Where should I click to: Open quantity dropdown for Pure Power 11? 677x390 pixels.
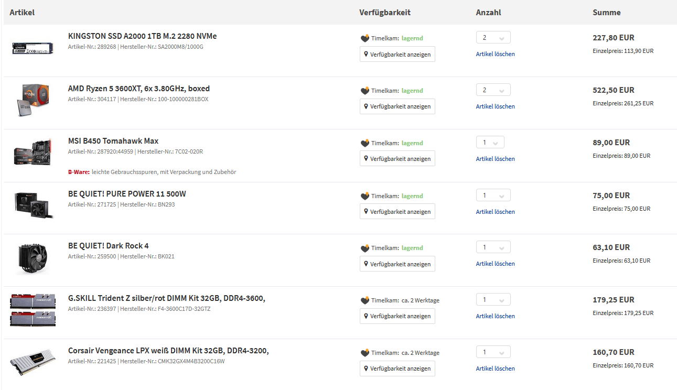click(x=493, y=196)
